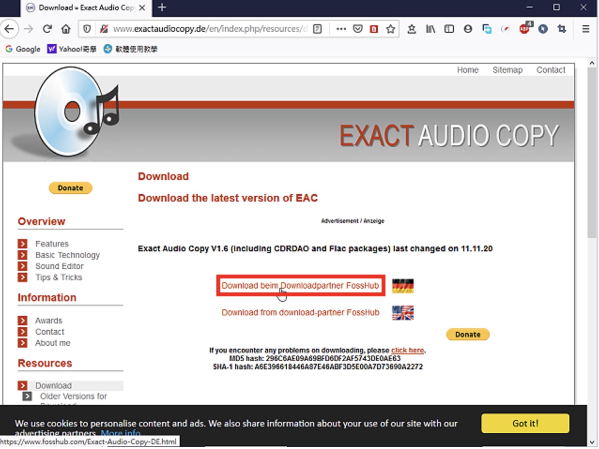Toggle the sidebar view icon

click(x=449, y=29)
